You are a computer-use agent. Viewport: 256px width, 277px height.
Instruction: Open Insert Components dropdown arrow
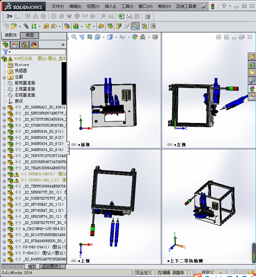20,26
